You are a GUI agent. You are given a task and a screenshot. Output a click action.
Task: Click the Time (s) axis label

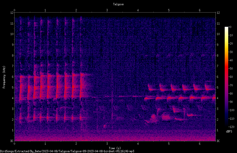click(x=115, y=148)
